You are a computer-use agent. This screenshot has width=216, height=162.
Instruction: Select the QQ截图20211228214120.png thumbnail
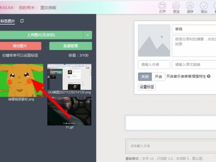point(69,77)
